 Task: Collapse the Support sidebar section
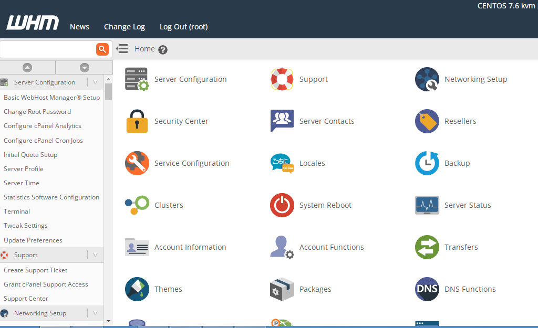click(x=96, y=255)
